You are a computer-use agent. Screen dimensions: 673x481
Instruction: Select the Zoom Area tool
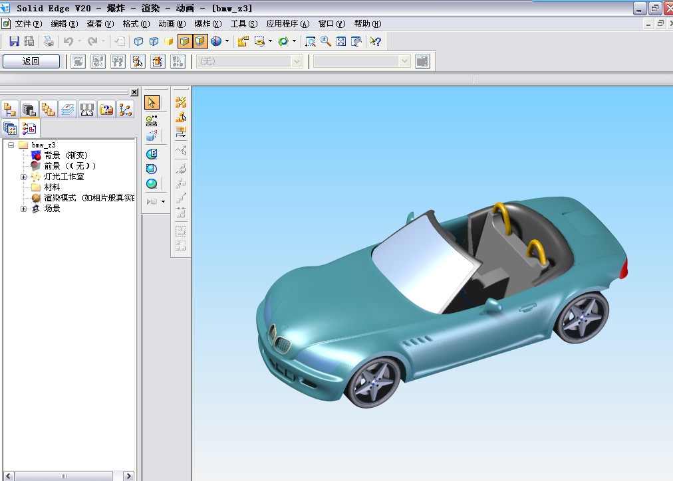(310, 41)
